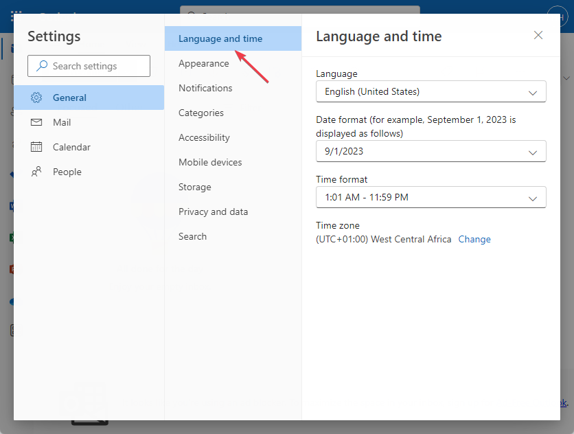Open the Notifications settings section

pyautogui.click(x=205, y=88)
